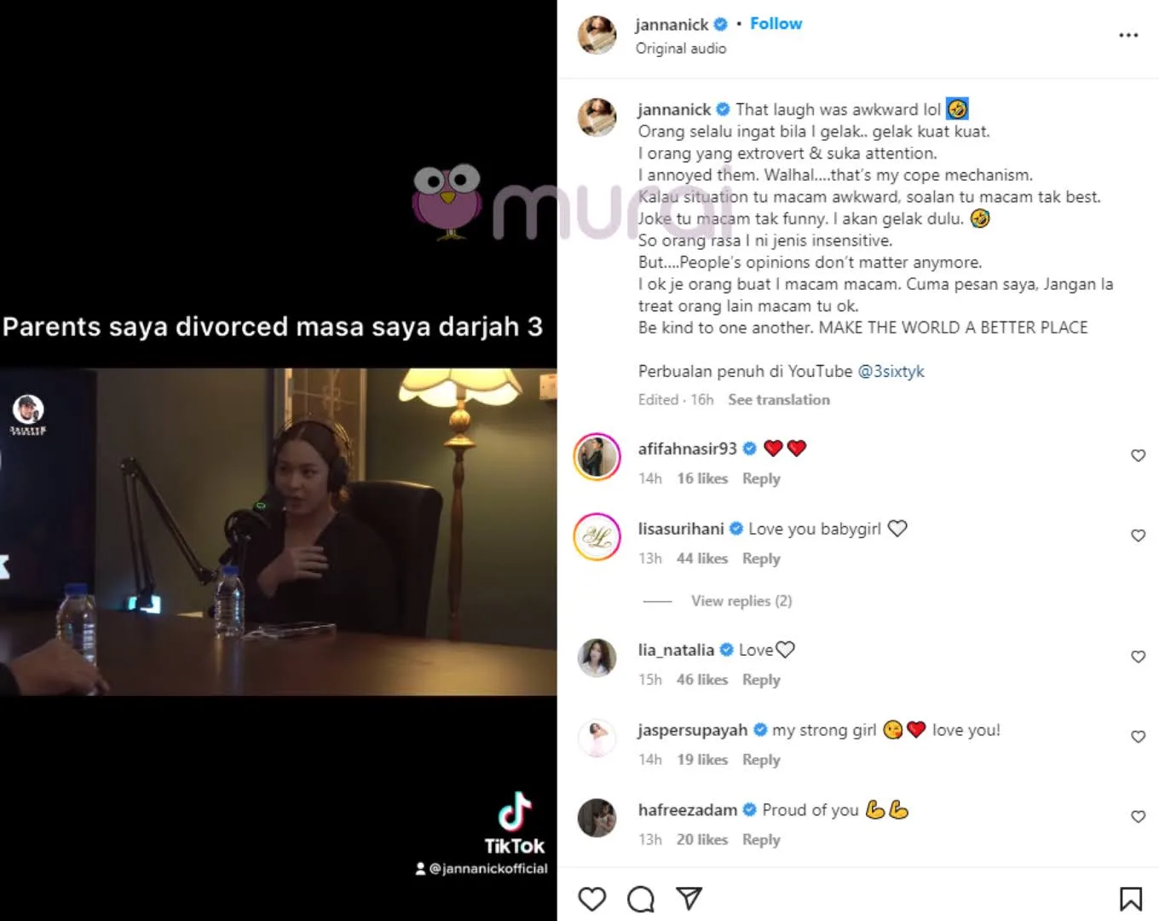Reply to jaspersupayah's comment
Image resolution: width=1159 pixels, height=921 pixels.
[x=761, y=760]
